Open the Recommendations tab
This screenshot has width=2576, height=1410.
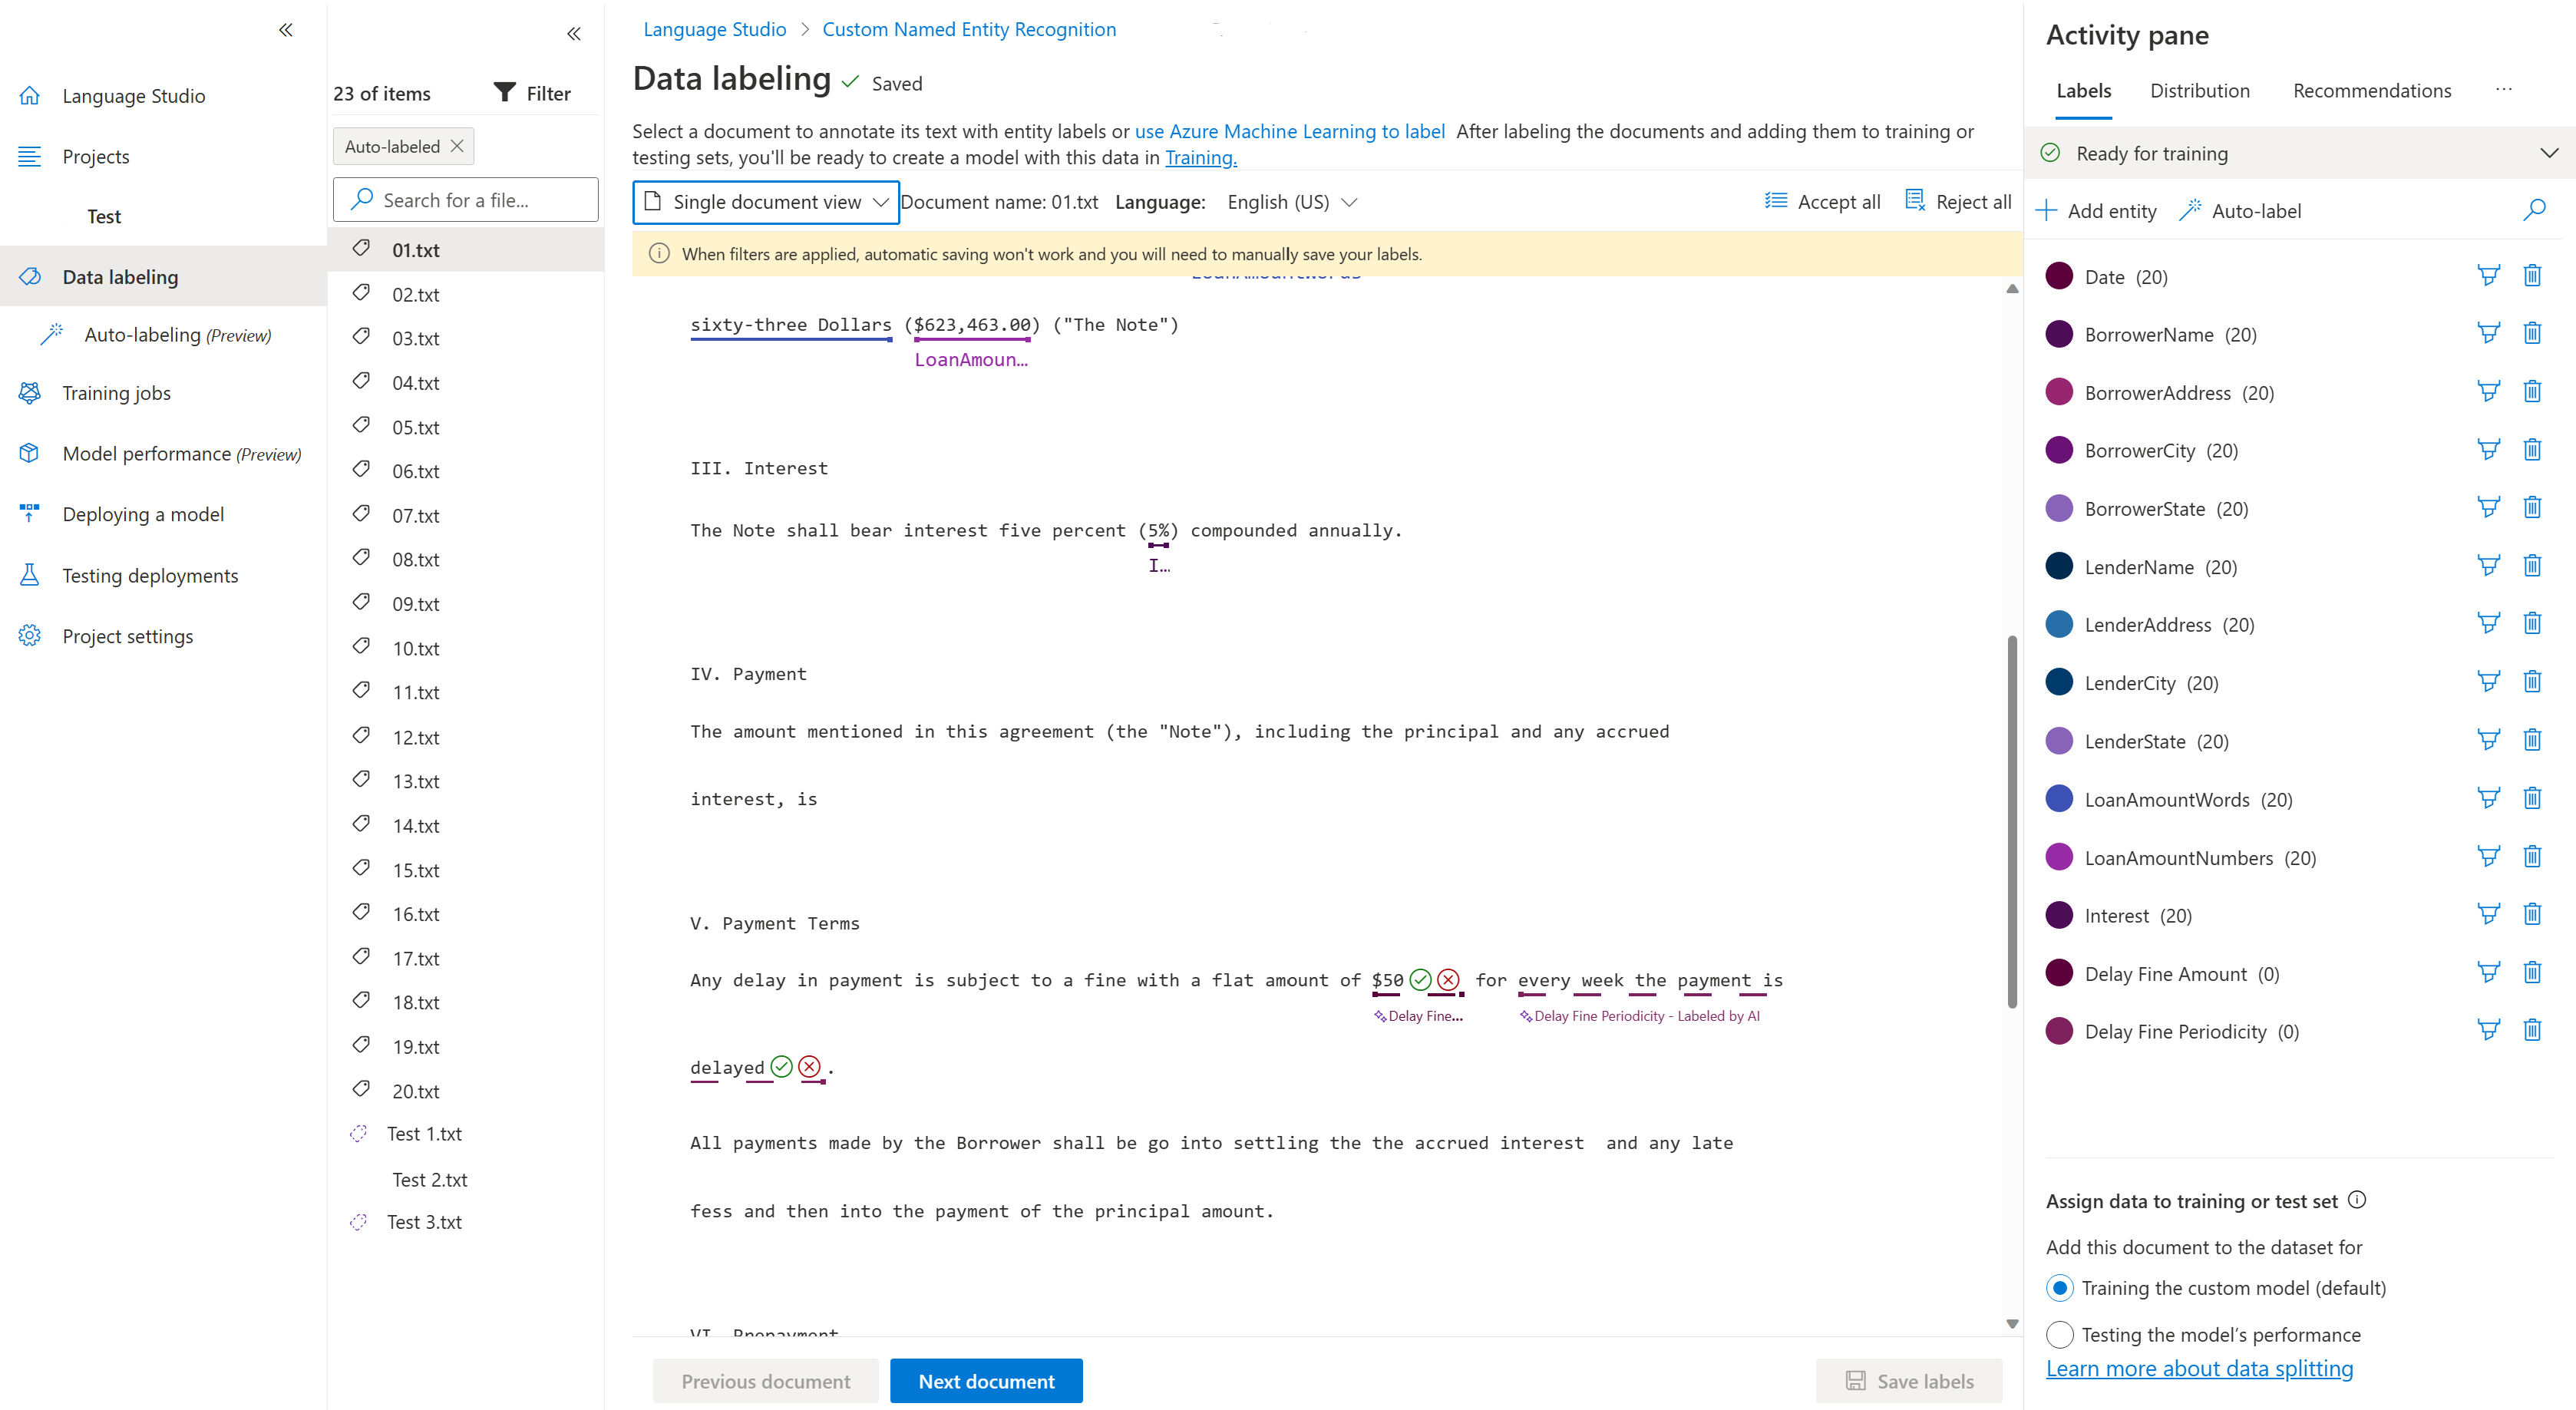pyautogui.click(x=2371, y=91)
